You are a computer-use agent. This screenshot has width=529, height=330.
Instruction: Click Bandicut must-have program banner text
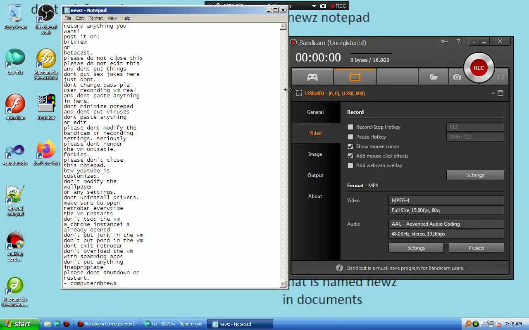click(405, 268)
